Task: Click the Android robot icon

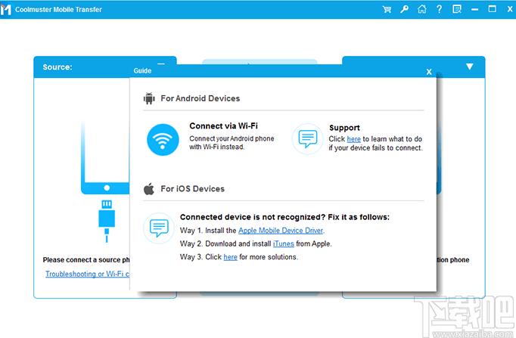Action: coord(149,98)
